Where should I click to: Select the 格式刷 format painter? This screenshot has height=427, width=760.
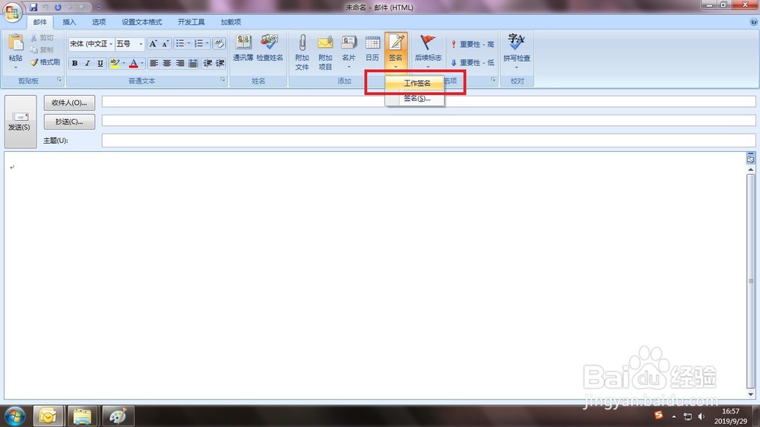pos(45,62)
